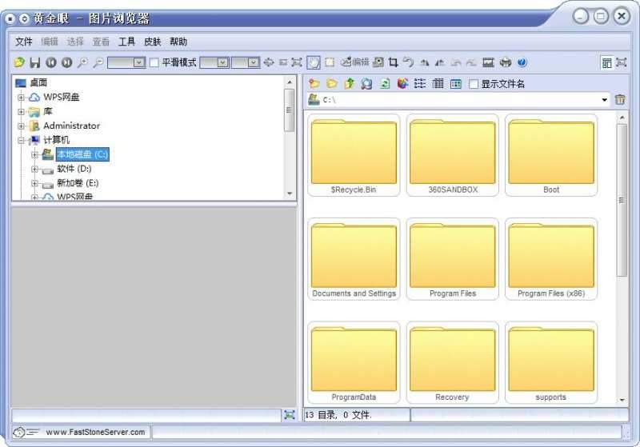Click the trash can delete icon
The width and height of the screenshot is (640, 447).
(620, 100)
